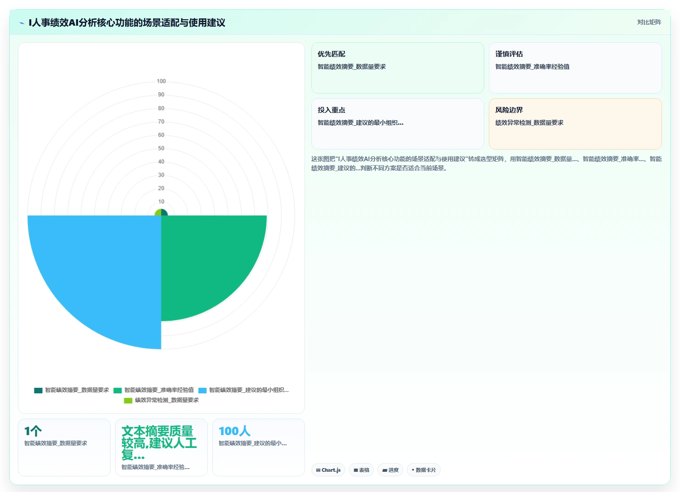
Task: Click the dark teal legend color swatch
Action: [x=39, y=390]
